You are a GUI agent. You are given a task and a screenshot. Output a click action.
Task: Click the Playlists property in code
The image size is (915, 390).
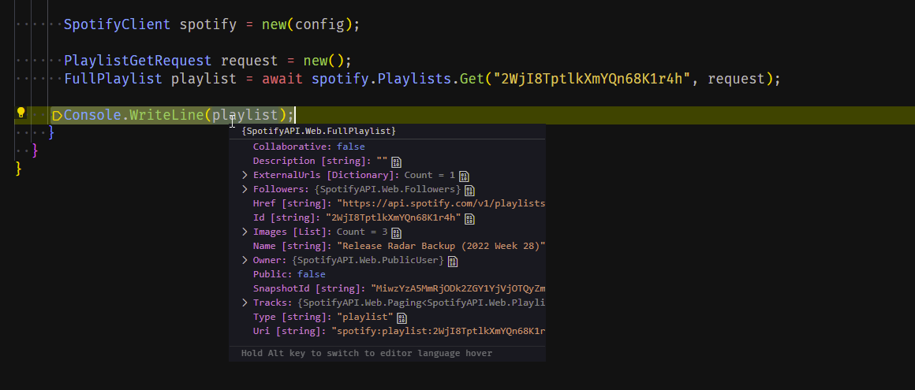click(414, 79)
